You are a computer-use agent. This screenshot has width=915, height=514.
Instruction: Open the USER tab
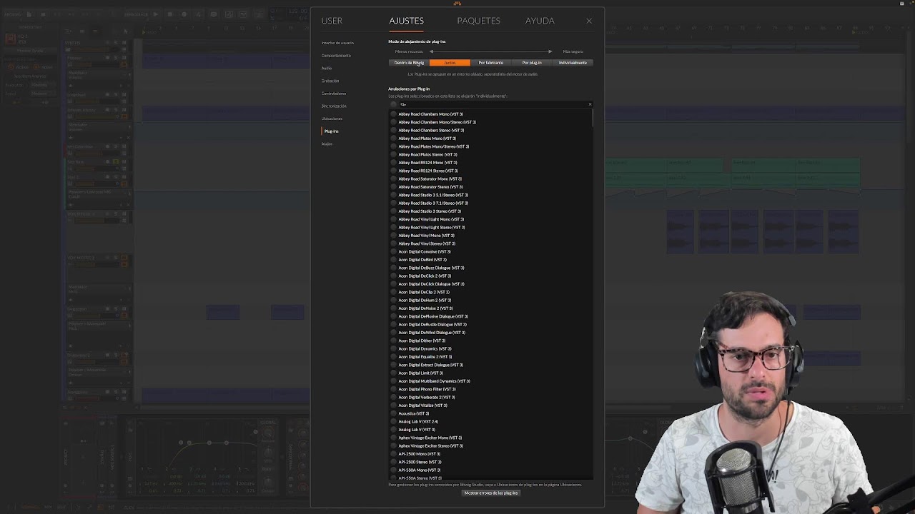pyautogui.click(x=332, y=21)
